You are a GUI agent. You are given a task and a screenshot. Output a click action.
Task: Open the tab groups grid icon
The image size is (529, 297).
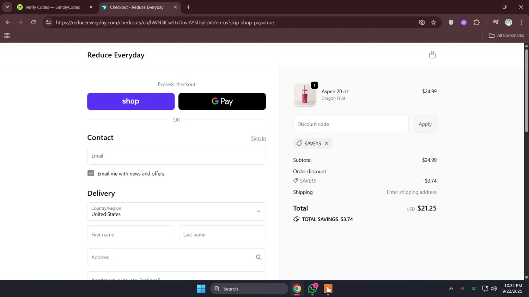pos(7,36)
